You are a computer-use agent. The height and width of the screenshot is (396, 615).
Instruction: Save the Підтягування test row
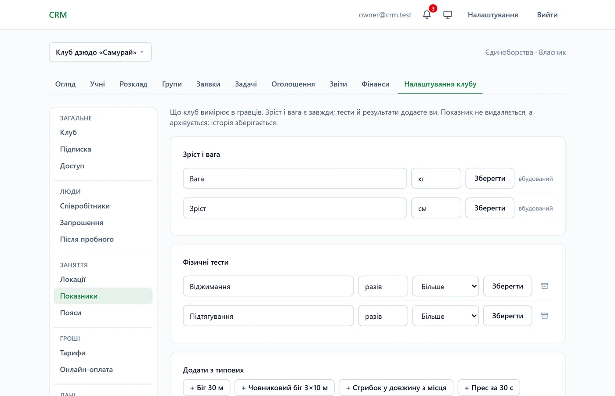tap(507, 316)
